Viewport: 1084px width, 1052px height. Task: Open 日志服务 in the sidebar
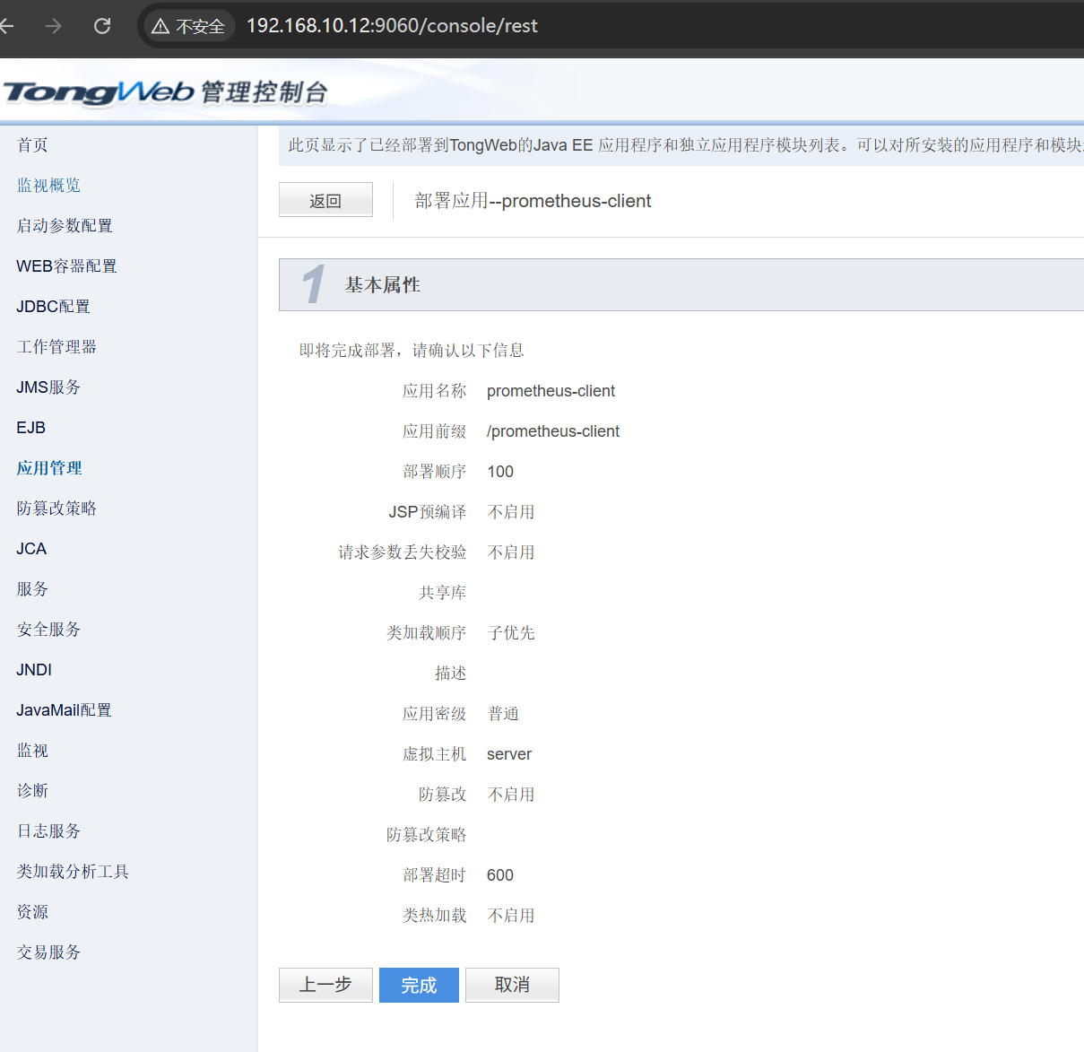coord(48,831)
